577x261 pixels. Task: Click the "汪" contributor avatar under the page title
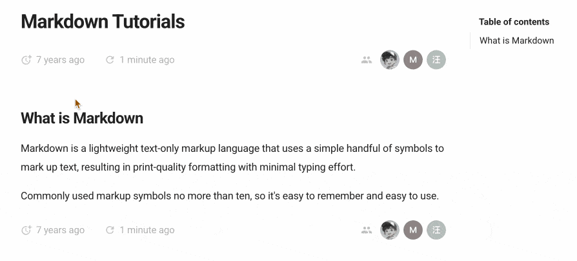pyautogui.click(x=436, y=60)
